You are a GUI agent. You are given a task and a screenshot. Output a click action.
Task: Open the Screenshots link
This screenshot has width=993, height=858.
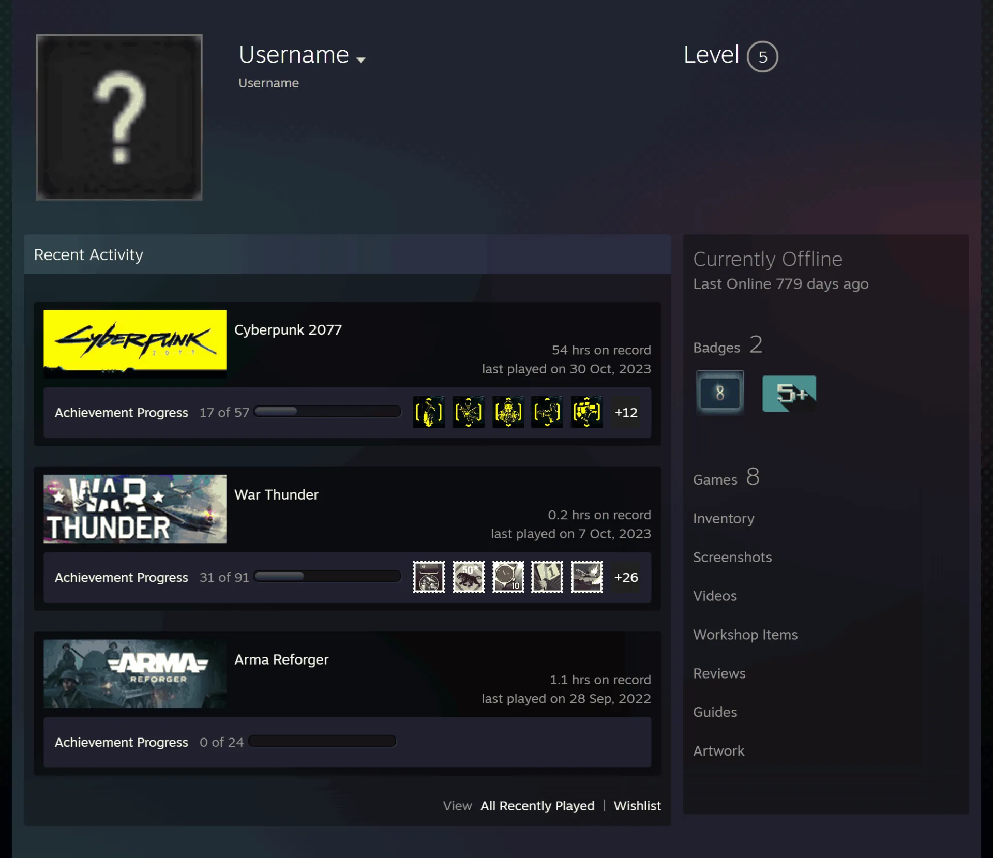732,557
